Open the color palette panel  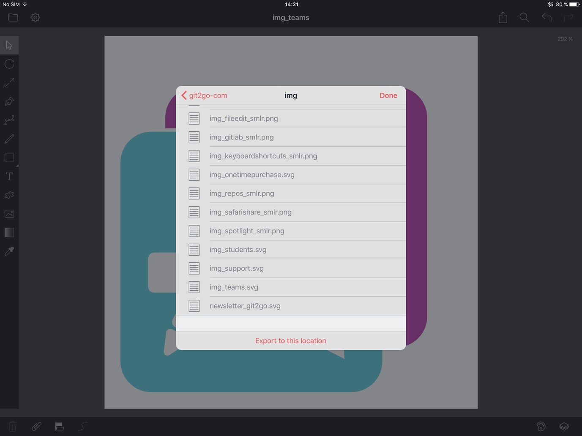pyautogui.click(x=541, y=426)
